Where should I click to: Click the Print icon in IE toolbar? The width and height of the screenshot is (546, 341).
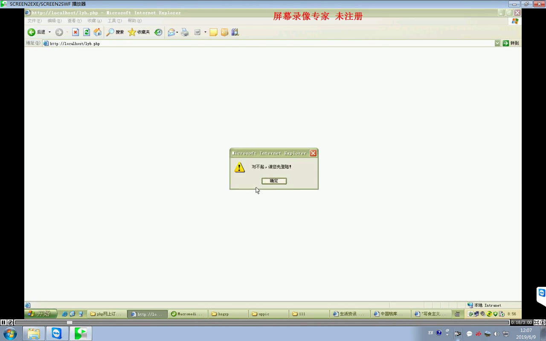point(185,32)
